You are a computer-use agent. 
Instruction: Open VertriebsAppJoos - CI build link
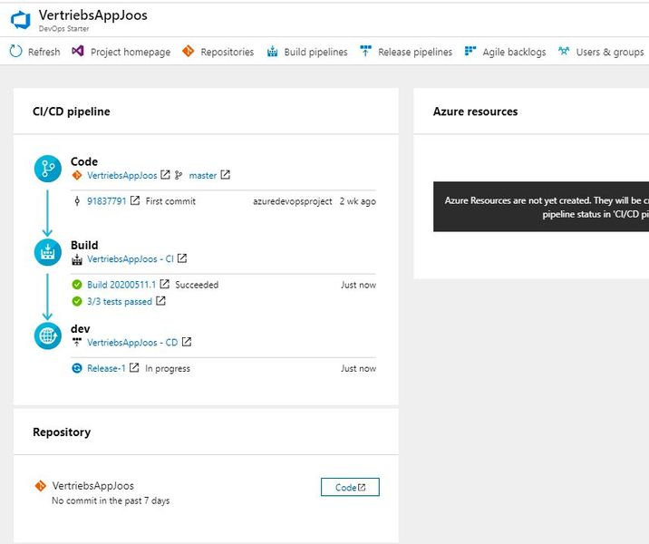131,259
